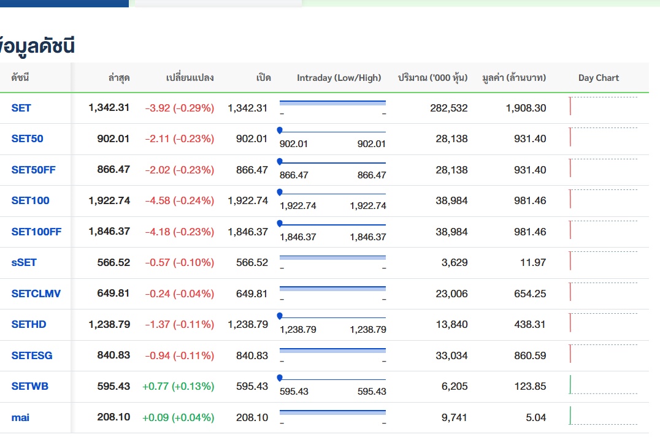
Task: Open the SET index link
Action: 21,108
